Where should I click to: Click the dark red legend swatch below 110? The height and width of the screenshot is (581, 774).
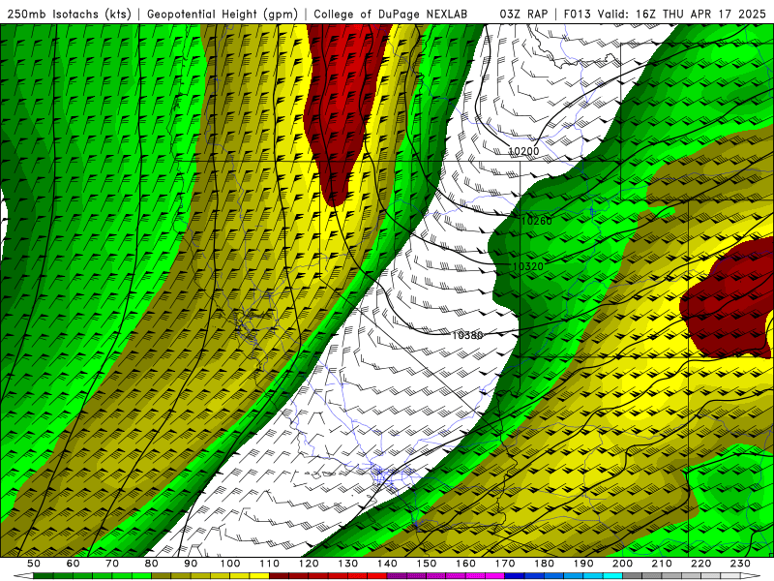pos(279,576)
